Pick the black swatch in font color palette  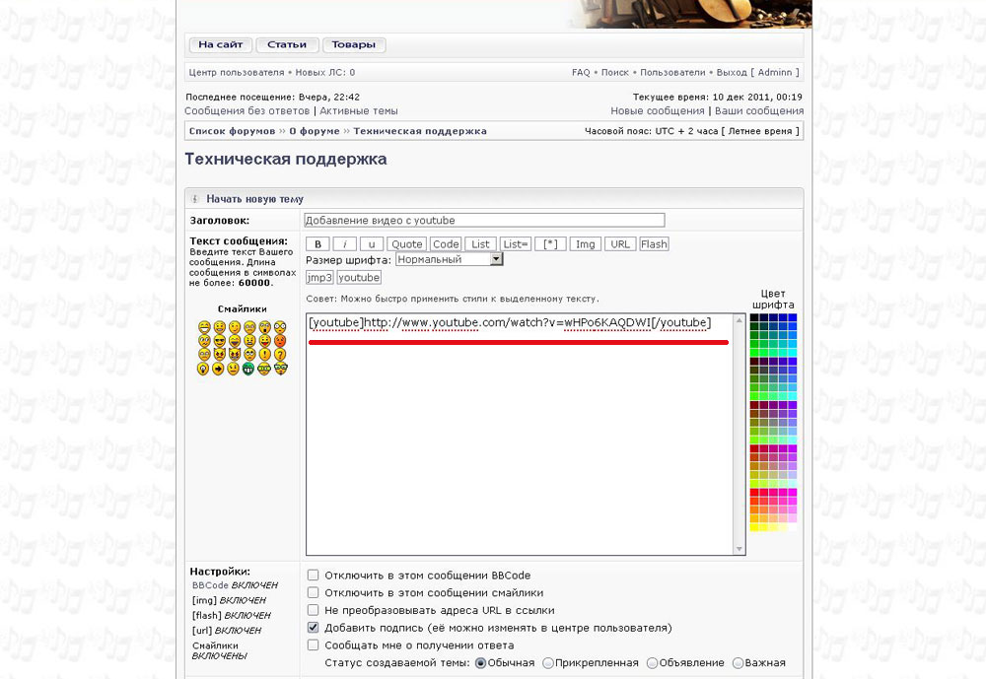754,319
